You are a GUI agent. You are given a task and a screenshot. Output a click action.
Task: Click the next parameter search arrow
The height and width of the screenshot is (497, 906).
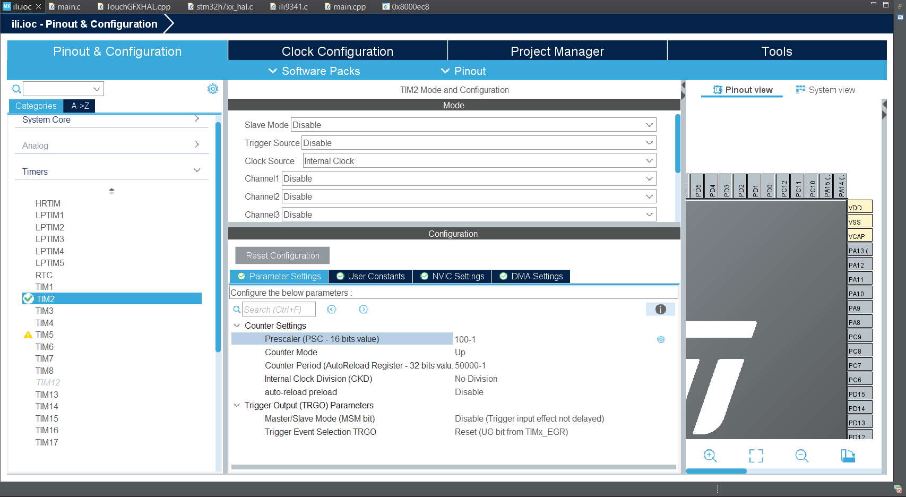(x=364, y=309)
